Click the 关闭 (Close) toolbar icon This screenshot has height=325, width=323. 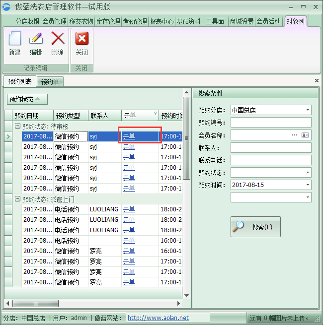pos(81,39)
